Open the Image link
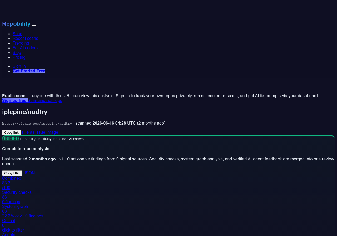The width and height of the screenshot is (337, 236). 52,132
